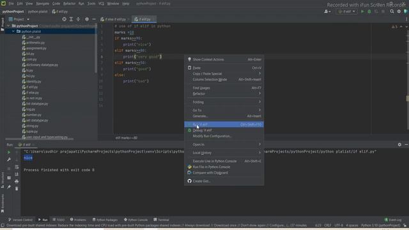409x230 pixels.
Task: Expand the Go To submenu
Action: tap(224, 111)
